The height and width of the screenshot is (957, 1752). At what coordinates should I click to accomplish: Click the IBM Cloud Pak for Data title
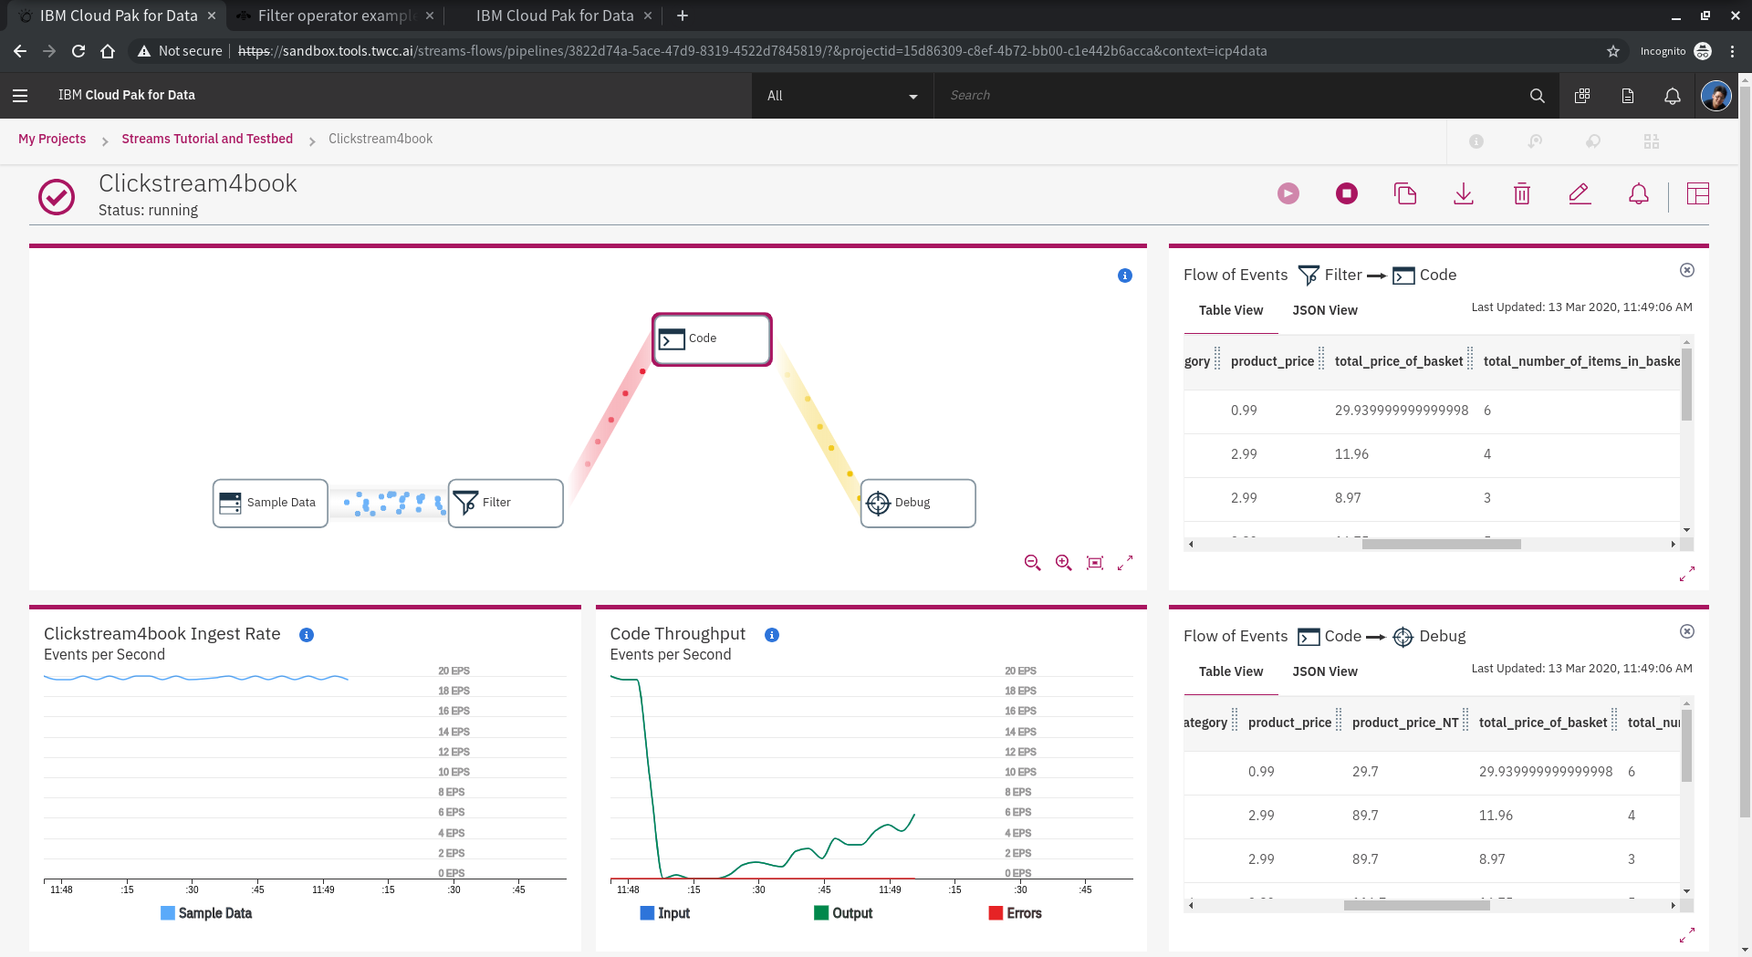tap(127, 95)
